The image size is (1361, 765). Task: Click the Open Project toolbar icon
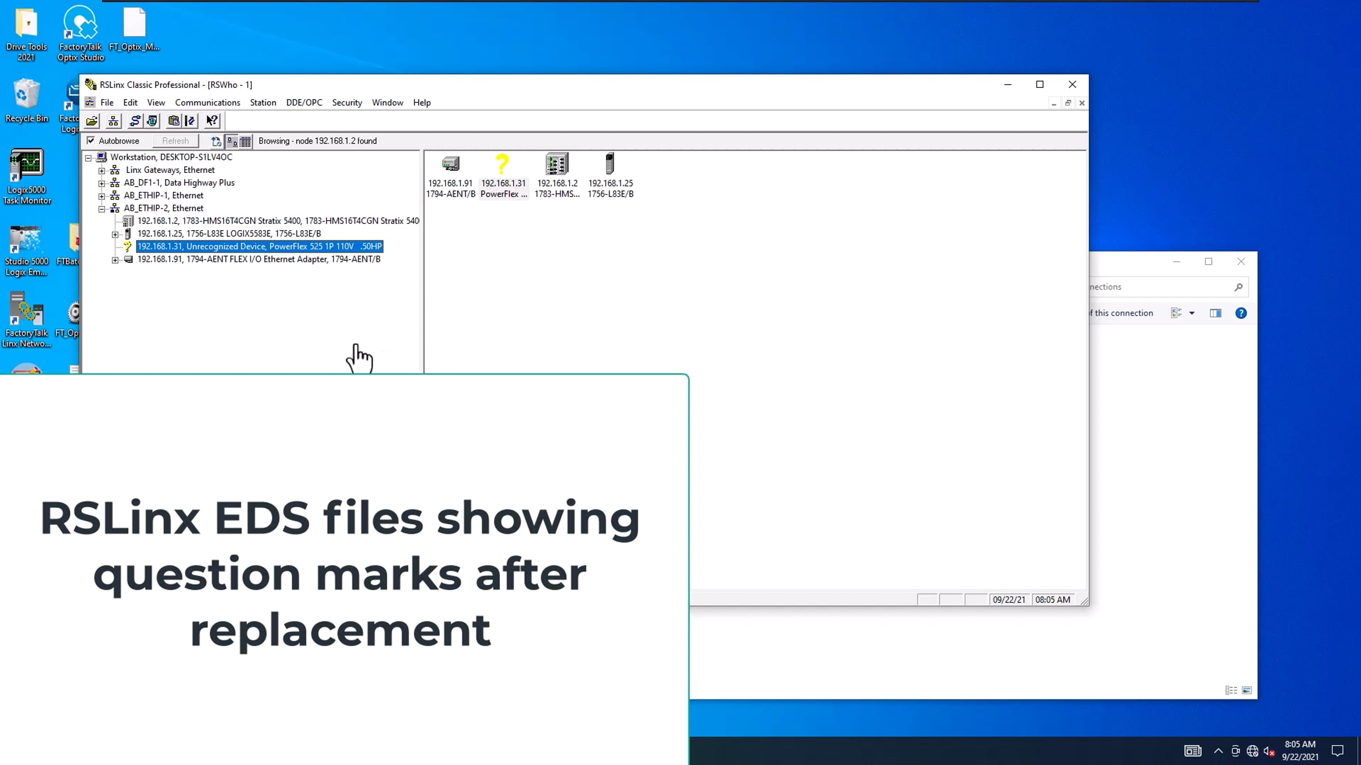(92, 121)
